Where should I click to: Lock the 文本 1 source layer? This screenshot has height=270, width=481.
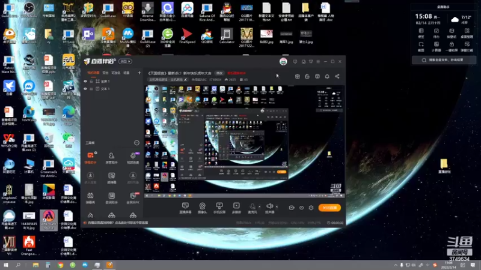click(x=91, y=89)
